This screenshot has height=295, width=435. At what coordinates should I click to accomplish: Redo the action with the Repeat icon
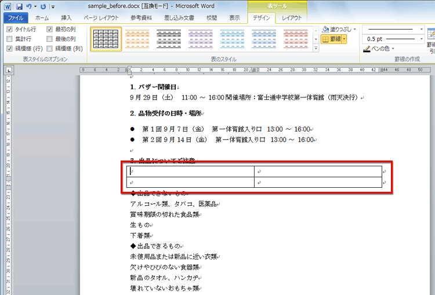click(43, 6)
